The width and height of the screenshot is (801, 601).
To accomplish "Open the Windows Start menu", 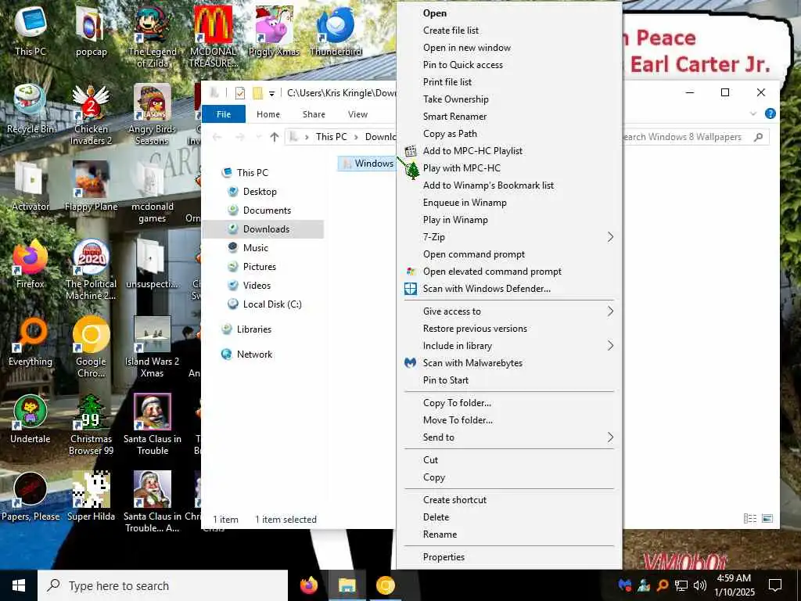I will coord(19,585).
